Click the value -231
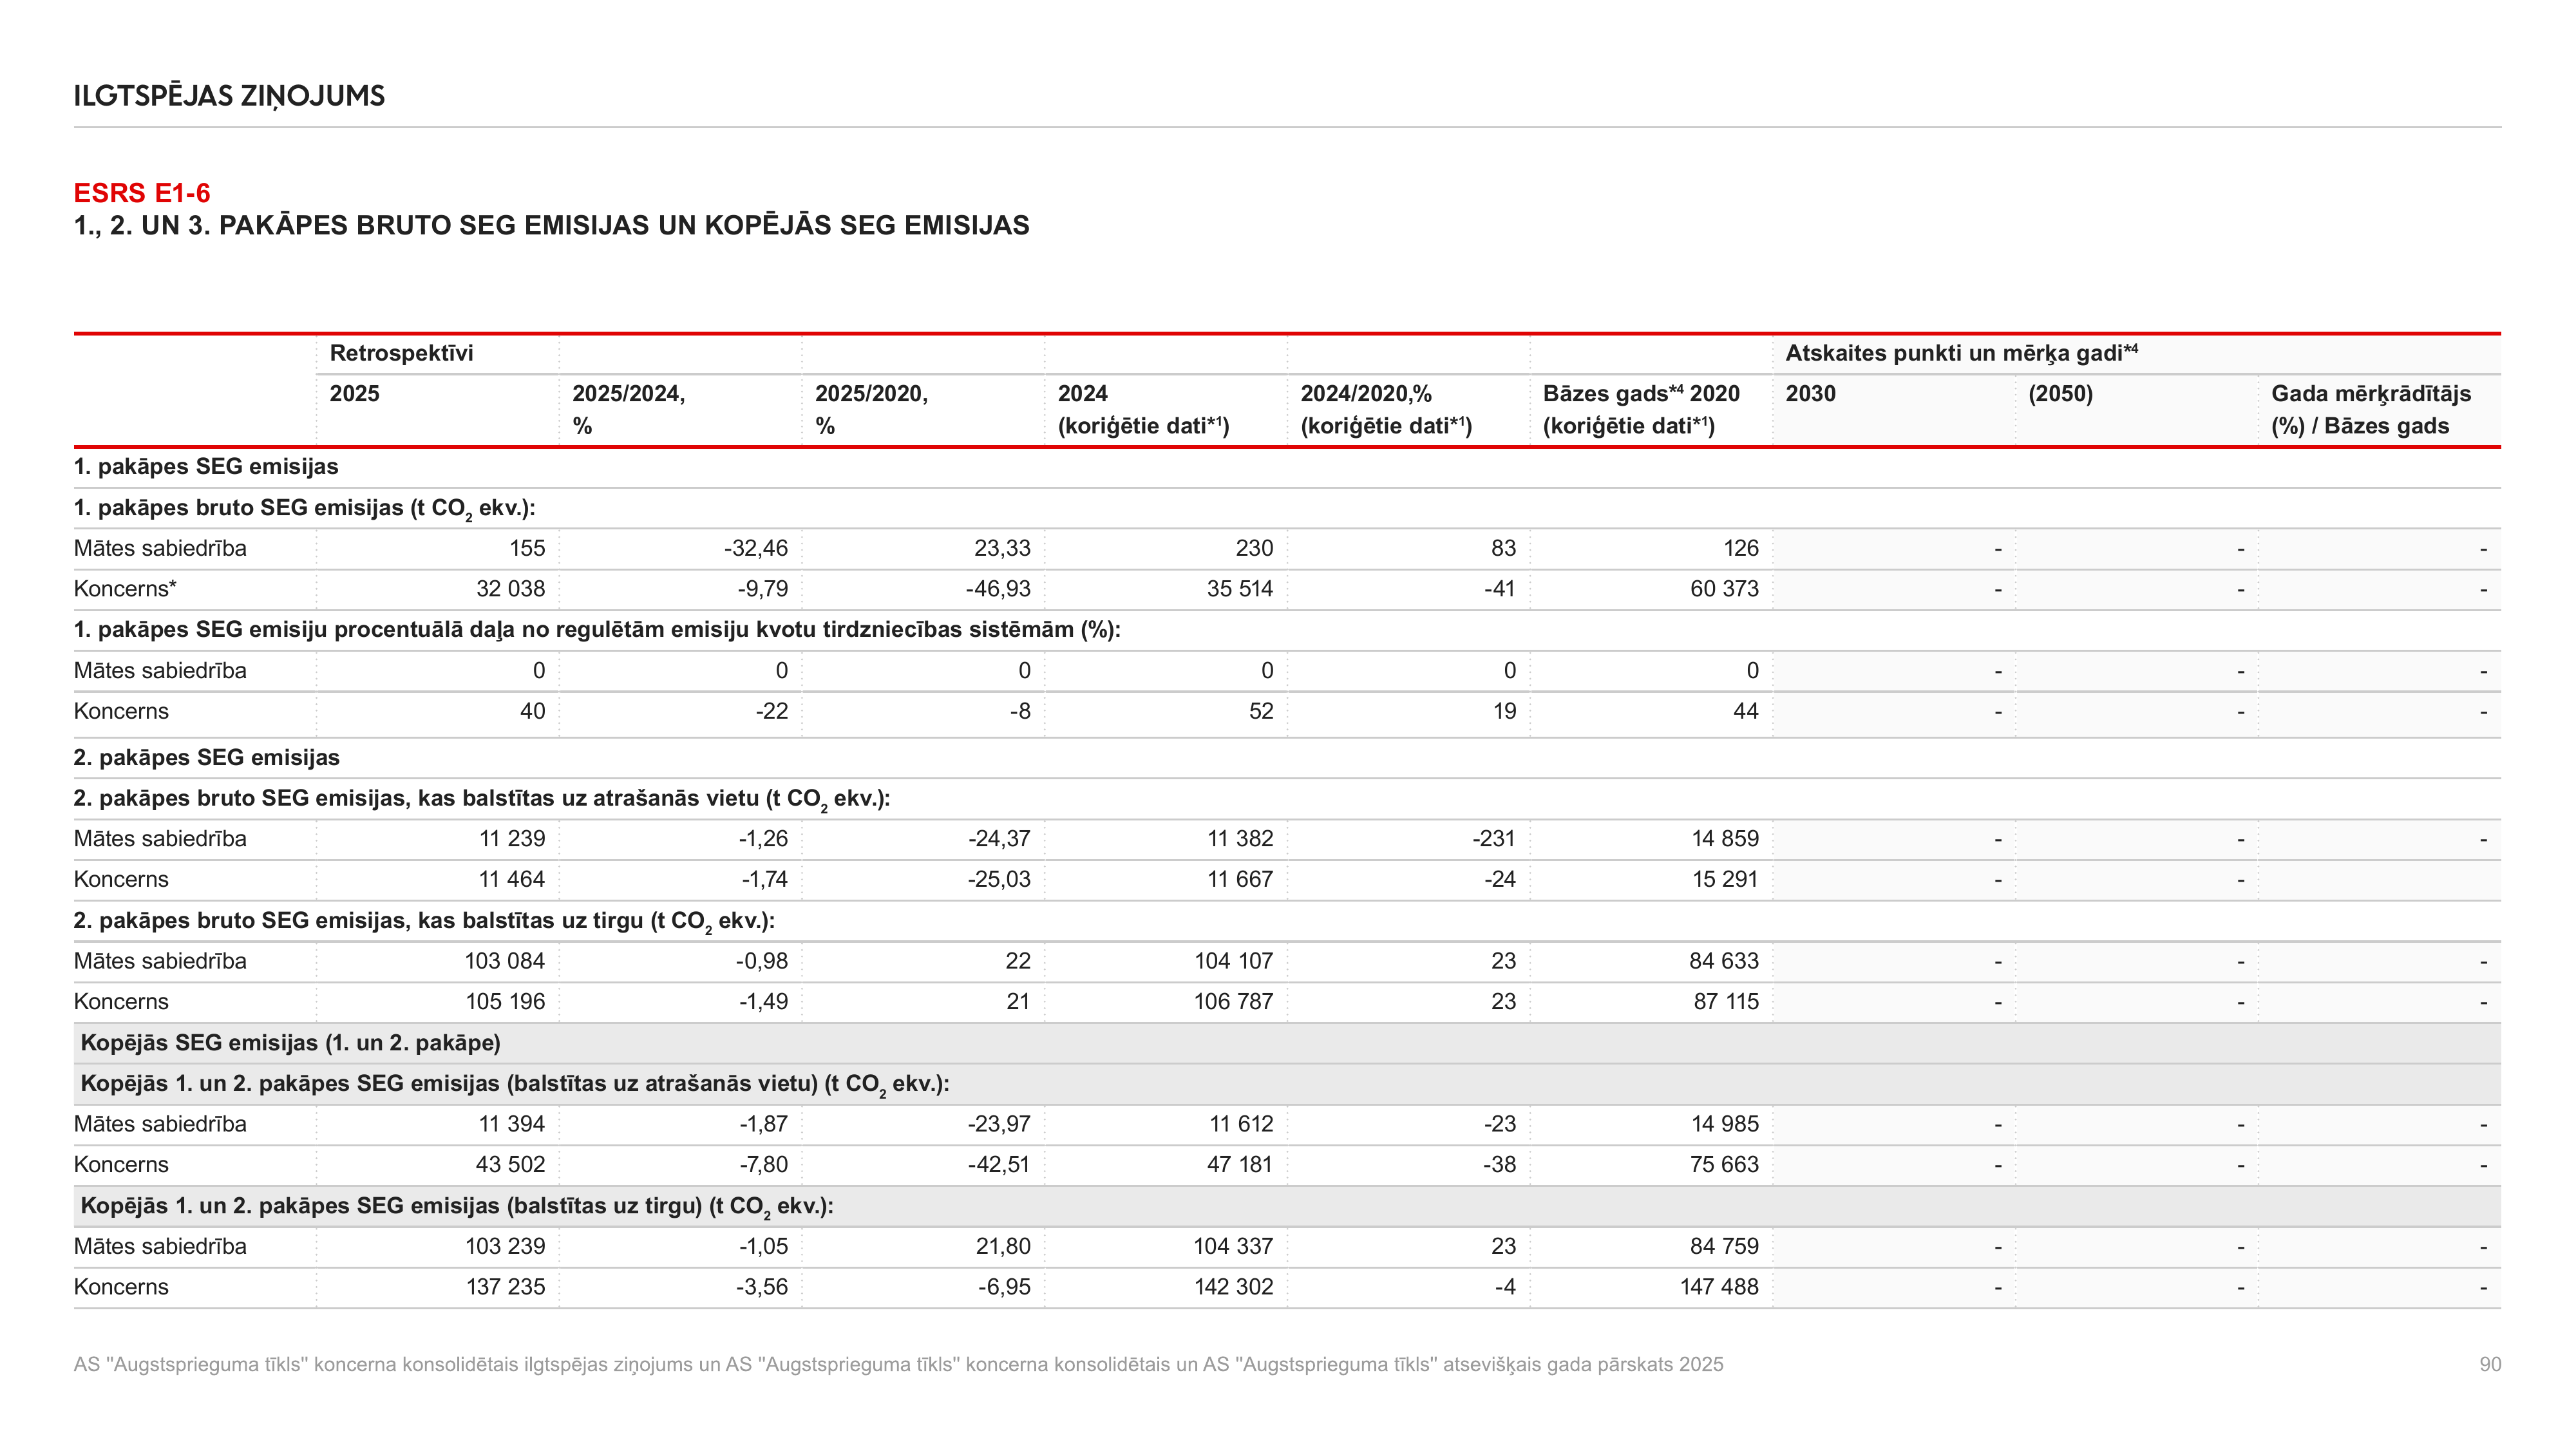This screenshot has height=1449, width=2576. coord(1494,839)
